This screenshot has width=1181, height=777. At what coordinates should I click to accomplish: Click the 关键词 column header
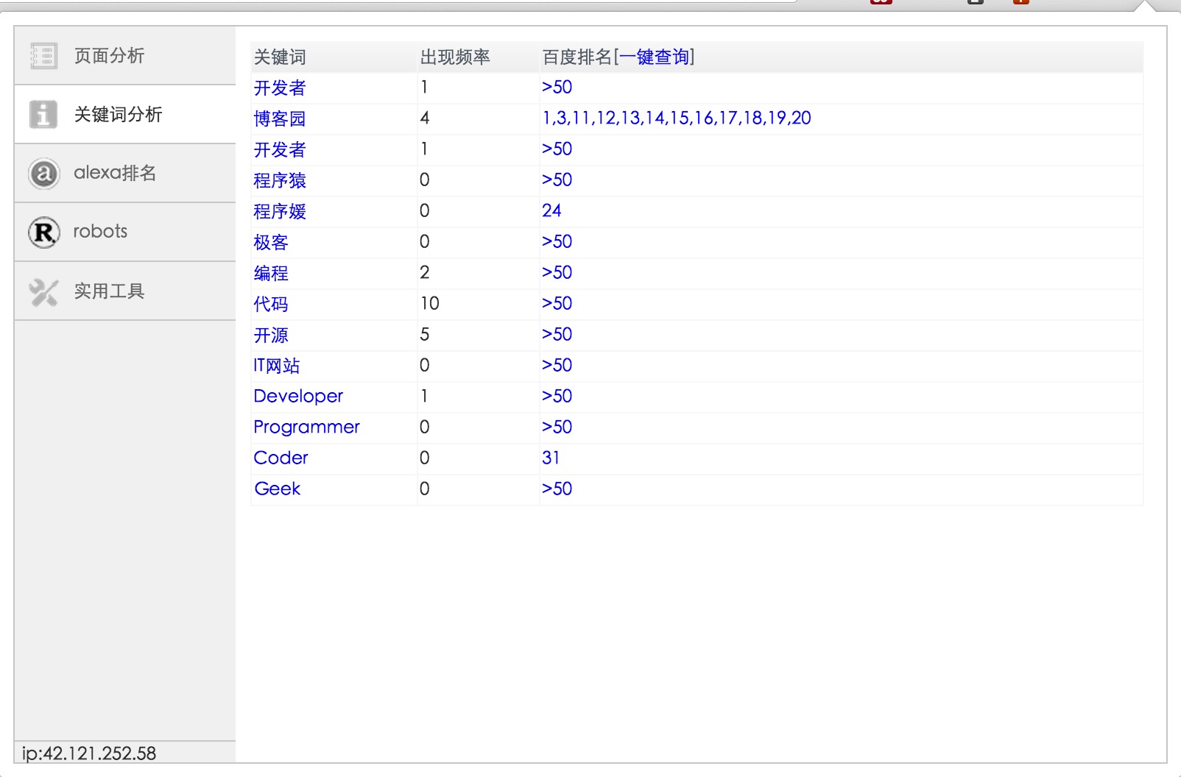[280, 57]
